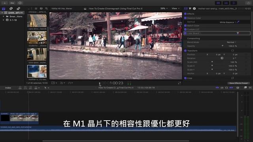
Task: Disable the Color Board 1 checkbox
Action: [x=185, y=33]
